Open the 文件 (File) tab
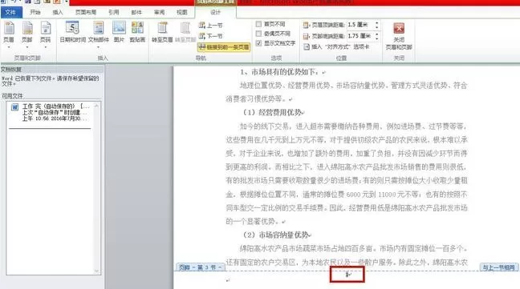The width and height of the screenshot is (520, 289). [x=11, y=13]
